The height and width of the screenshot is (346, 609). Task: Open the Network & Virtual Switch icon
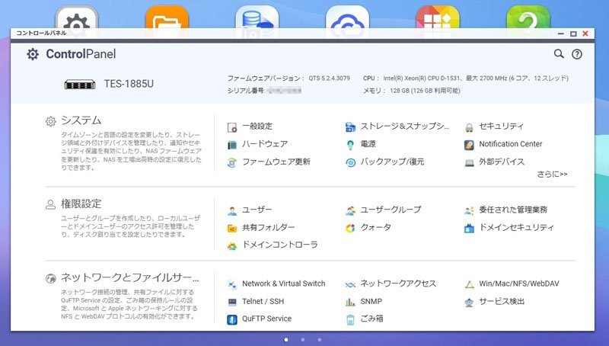pos(232,284)
